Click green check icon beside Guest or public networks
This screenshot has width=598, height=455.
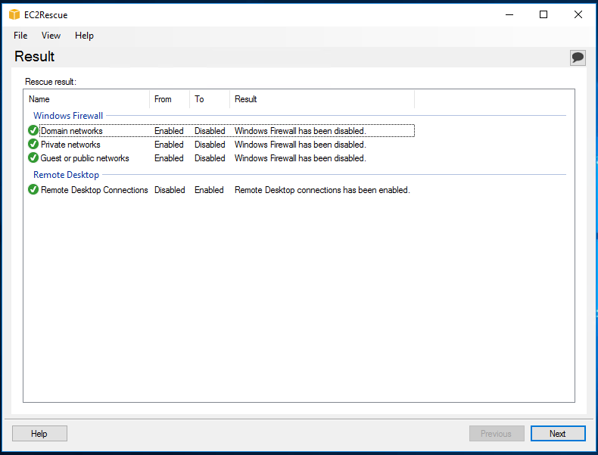(x=33, y=157)
